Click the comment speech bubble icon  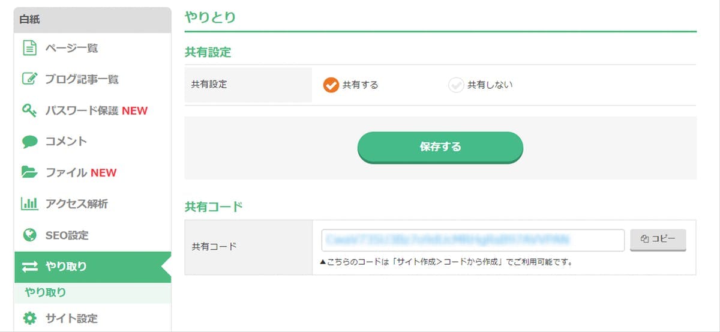click(29, 142)
